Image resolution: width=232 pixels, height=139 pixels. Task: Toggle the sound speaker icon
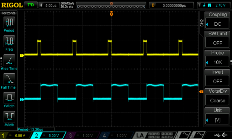pos(225,135)
